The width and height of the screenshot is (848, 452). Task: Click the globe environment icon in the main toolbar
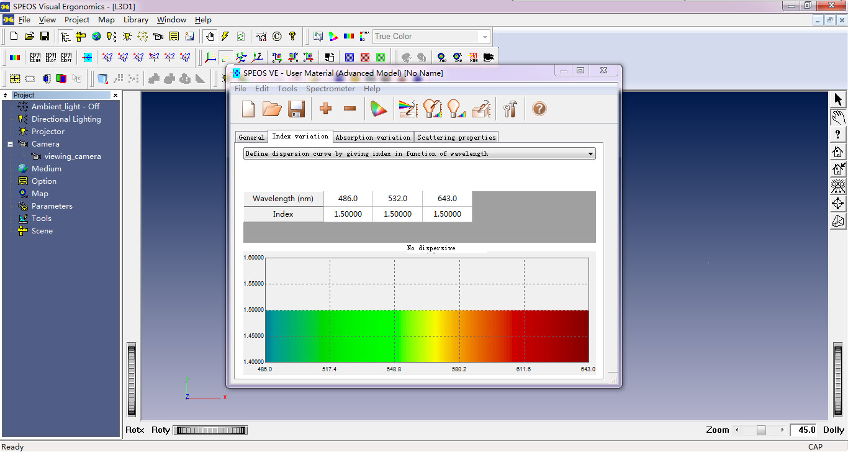coord(96,37)
